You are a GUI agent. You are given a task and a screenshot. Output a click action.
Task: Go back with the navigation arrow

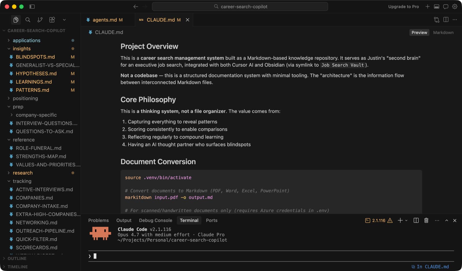136,6
